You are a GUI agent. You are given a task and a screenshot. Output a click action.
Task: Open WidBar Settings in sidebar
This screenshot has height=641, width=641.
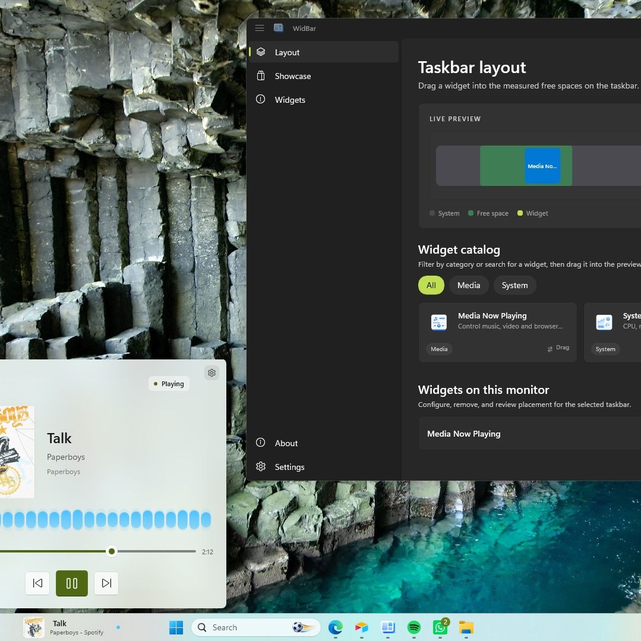[323, 467]
